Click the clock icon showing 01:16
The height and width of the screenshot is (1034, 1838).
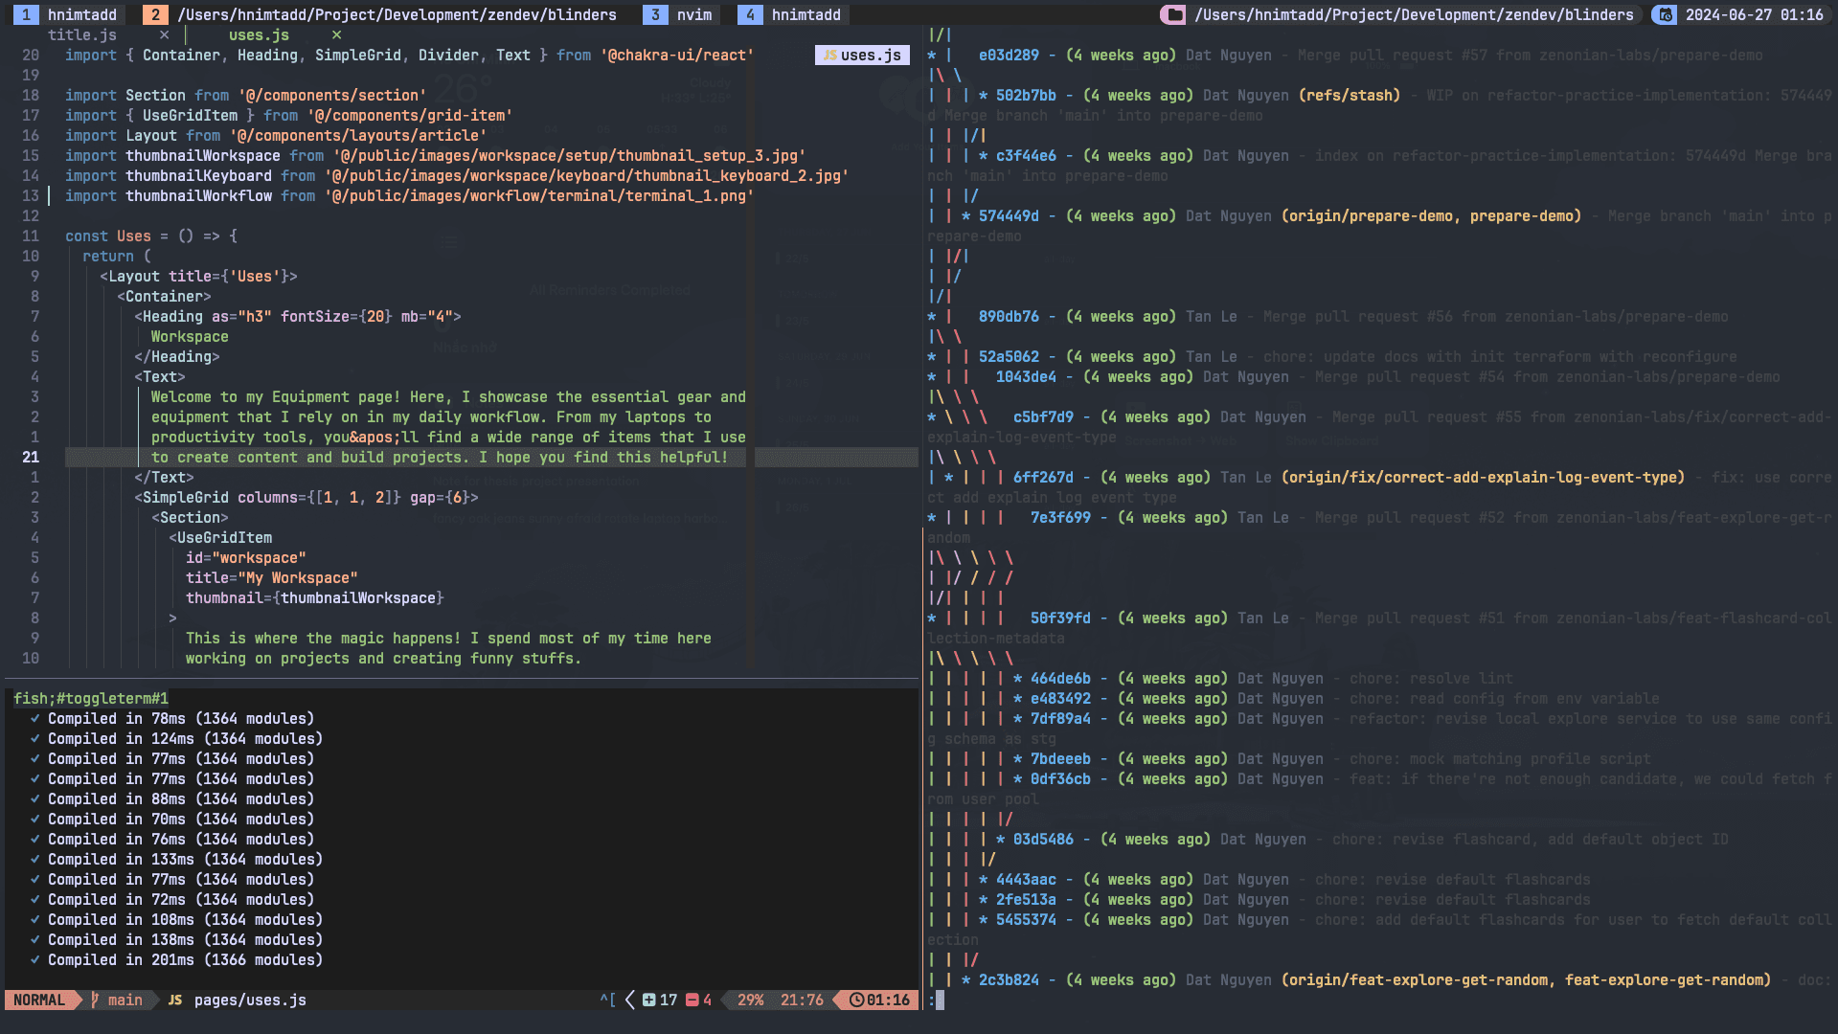(857, 1000)
